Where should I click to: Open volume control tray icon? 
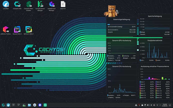[x=154, y=105]
